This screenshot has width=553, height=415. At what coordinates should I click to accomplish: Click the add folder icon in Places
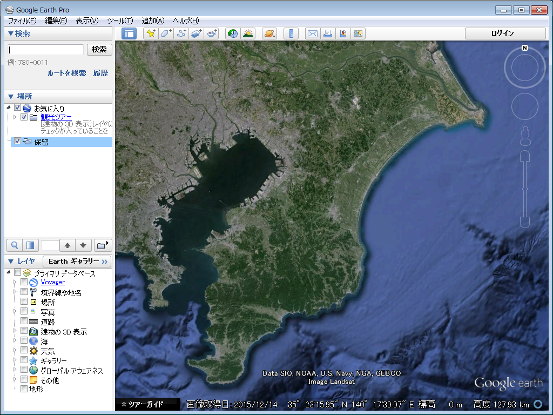click(x=103, y=245)
